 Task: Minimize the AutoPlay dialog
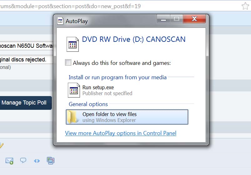163,19
